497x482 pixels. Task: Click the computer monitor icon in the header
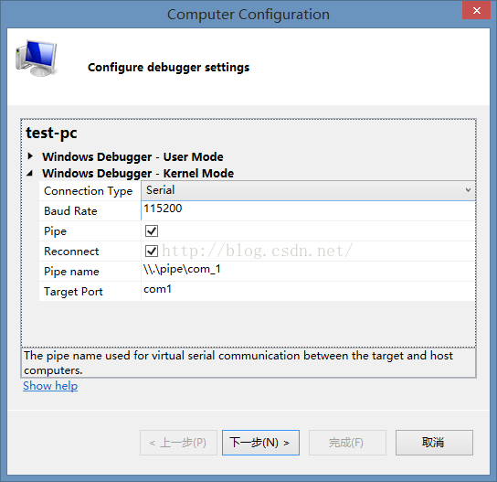pyautogui.click(x=37, y=59)
